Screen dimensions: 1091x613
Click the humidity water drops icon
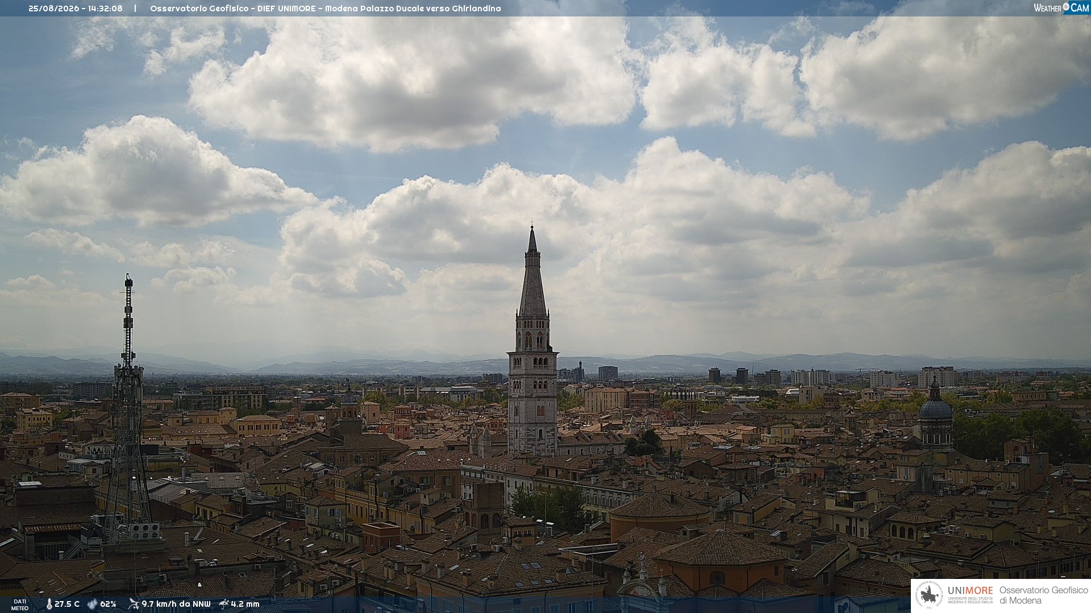pos(92,604)
